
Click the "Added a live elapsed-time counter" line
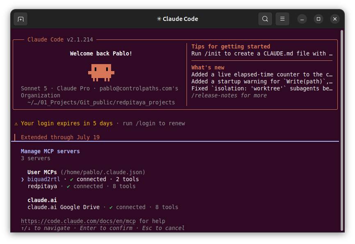[x=262, y=74]
